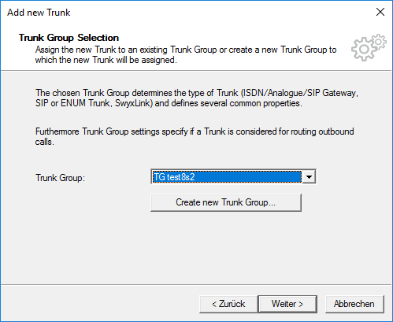This screenshot has height=322, width=393.
Task: Click the Trunk Group: field label
Action: tap(60, 178)
